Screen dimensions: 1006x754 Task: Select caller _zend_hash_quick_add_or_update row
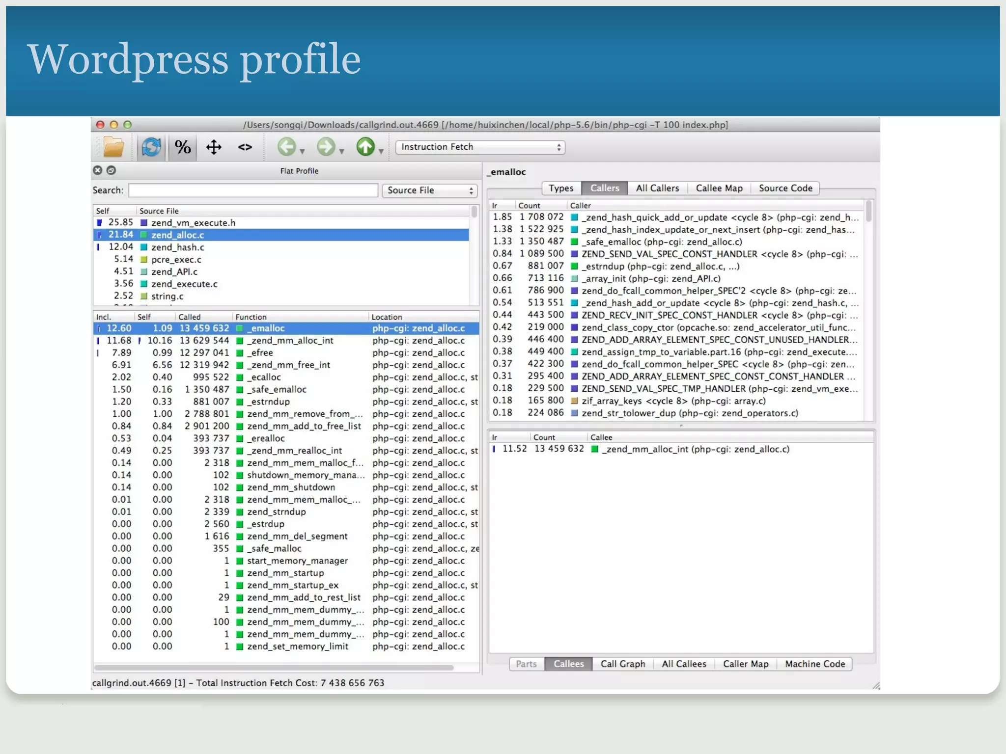(x=676, y=217)
